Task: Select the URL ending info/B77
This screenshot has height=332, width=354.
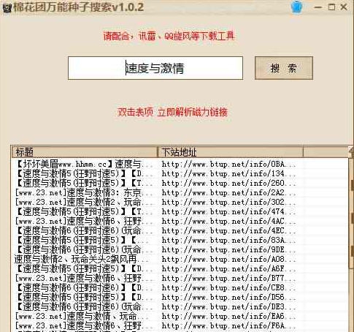Action: tap(228, 278)
